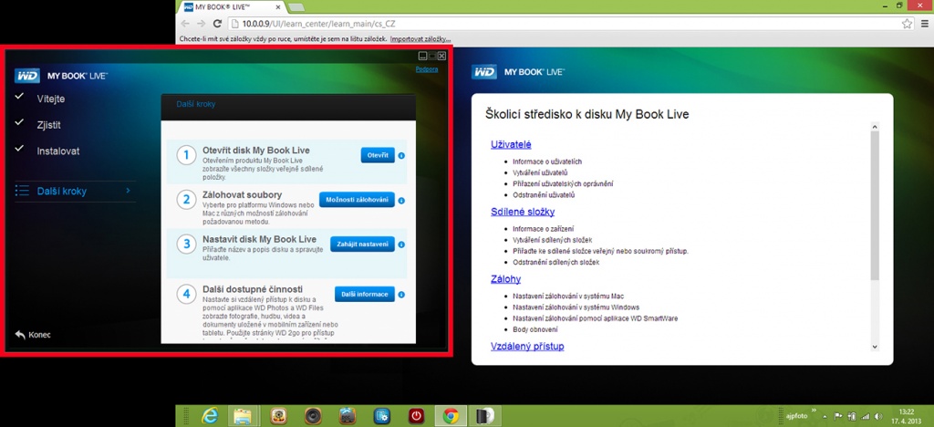Open Internet Explorer from the taskbar

pyautogui.click(x=210, y=416)
